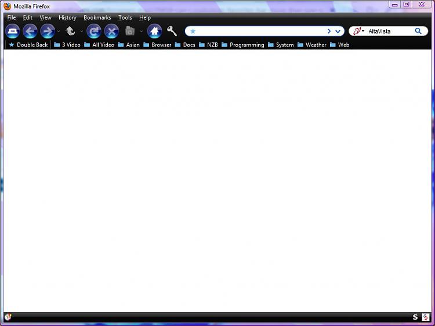Viewport: 435px width, 326px height.
Task: Open the dropdown next to gray folder icon
Action: click(x=141, y=31)
